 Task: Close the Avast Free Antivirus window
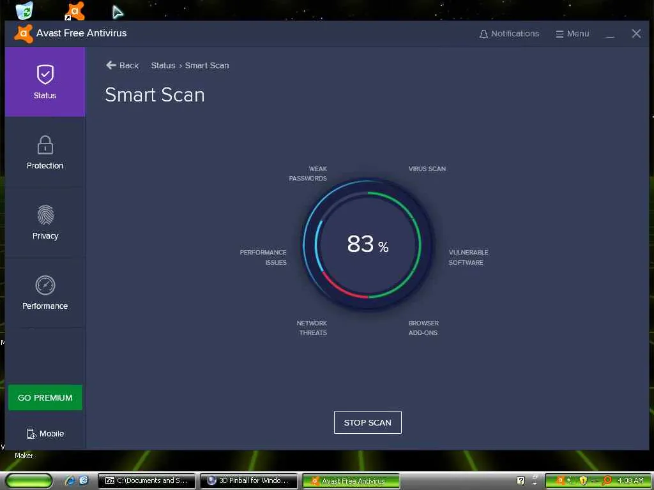coord(636,34)
